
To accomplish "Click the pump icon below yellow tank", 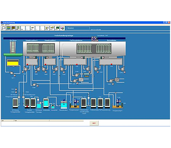I will [11, 73].
